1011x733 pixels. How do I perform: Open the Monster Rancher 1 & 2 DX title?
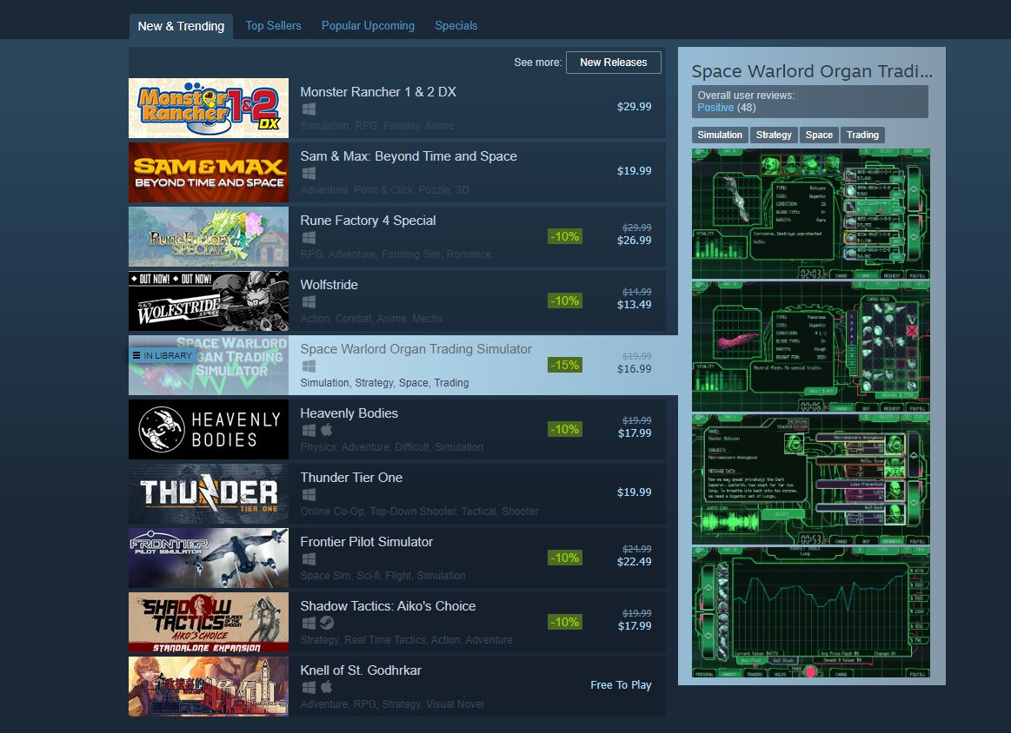(378, 92)
